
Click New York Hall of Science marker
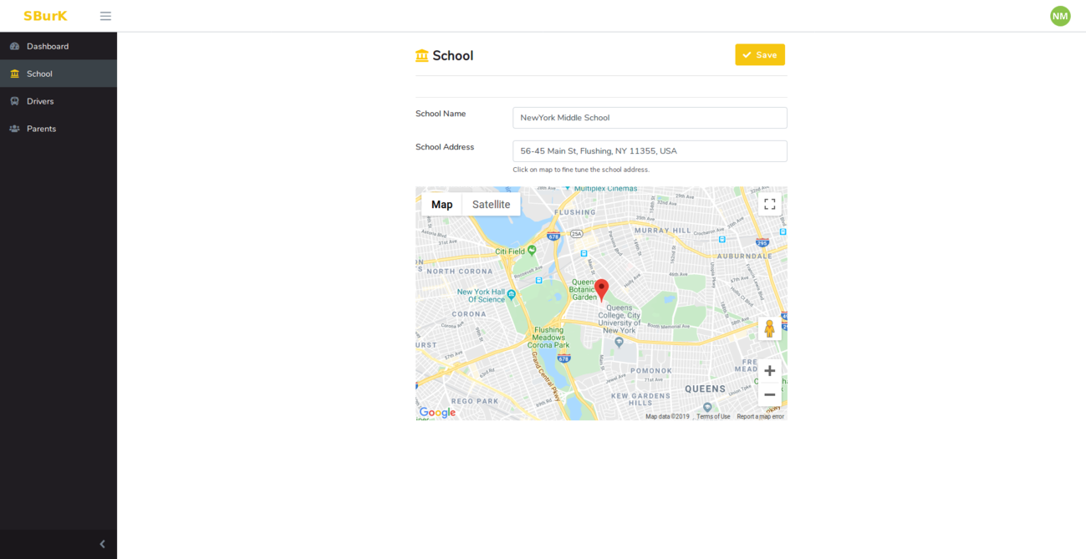(512, 294)
